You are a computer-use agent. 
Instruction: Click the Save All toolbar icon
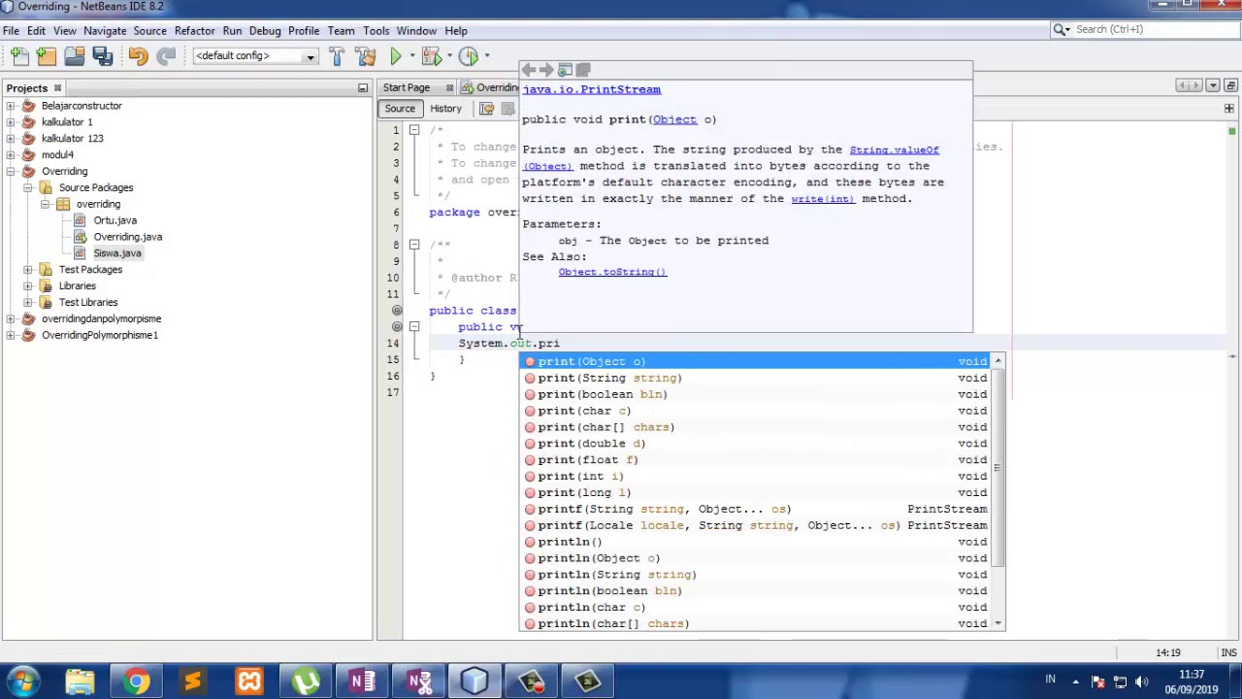pyautogui.click(x=103, y=56)
